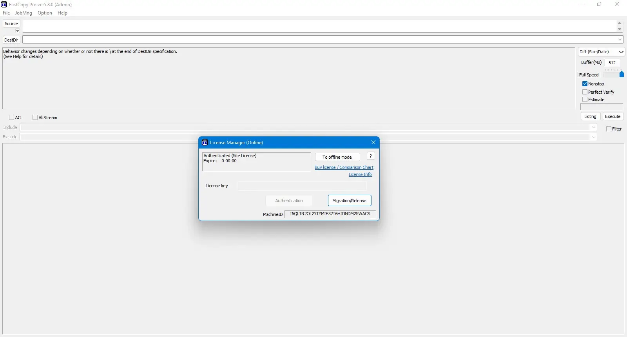The image size is (627, 337).
Task: Open the License Info link
Action: point(360,174)
